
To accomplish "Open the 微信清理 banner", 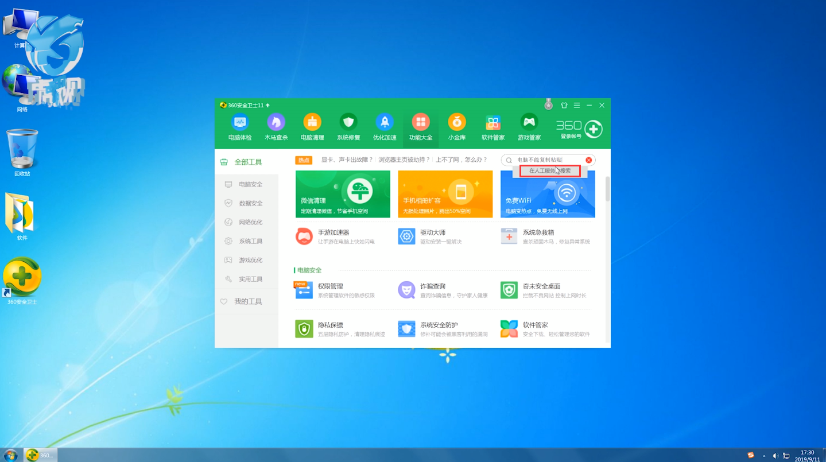I will click(x=343, y=194).
